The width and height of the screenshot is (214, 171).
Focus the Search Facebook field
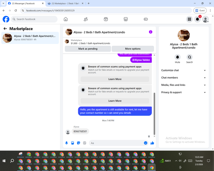tap(34, 19)
